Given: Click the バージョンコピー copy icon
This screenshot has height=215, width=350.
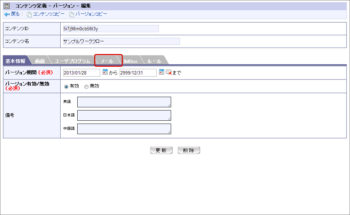Looking at the screenshot, I should pos(72,14).
